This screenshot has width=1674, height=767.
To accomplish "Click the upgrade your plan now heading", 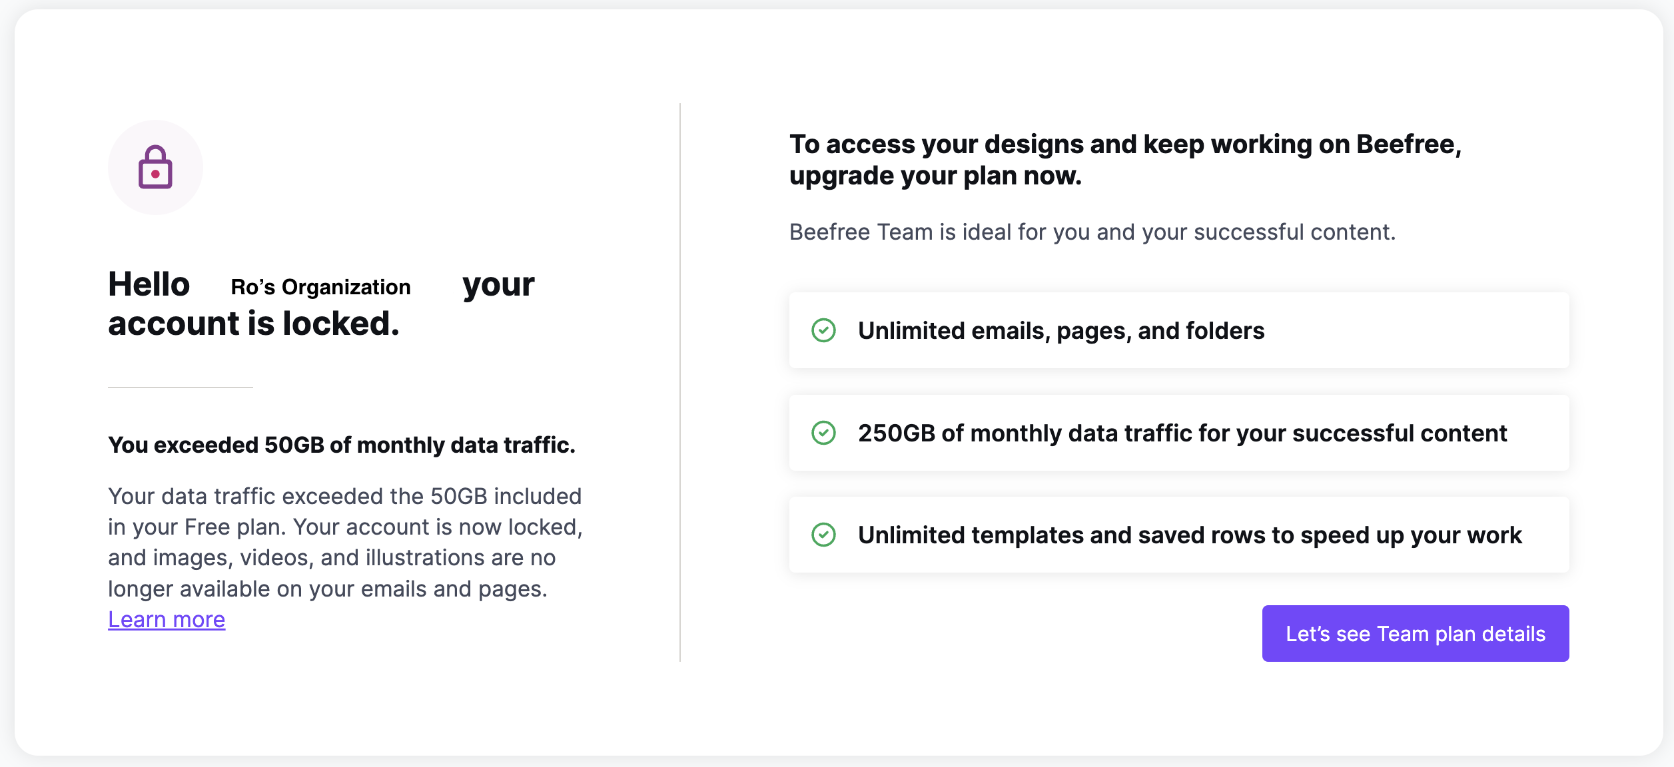I will pyautogui.click(x=1125, y=160).
